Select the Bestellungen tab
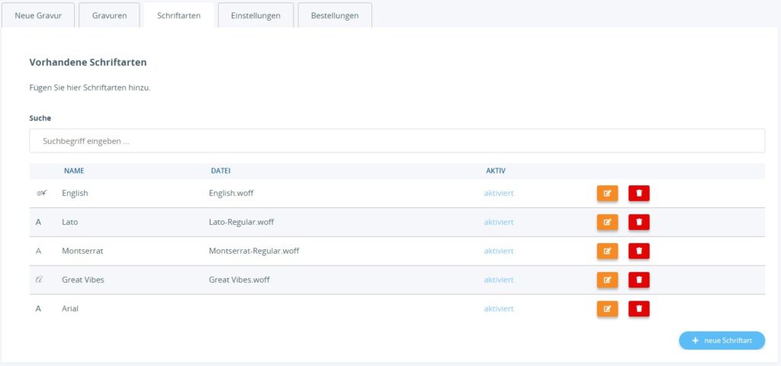781x366 pixels. coord(335,15)
